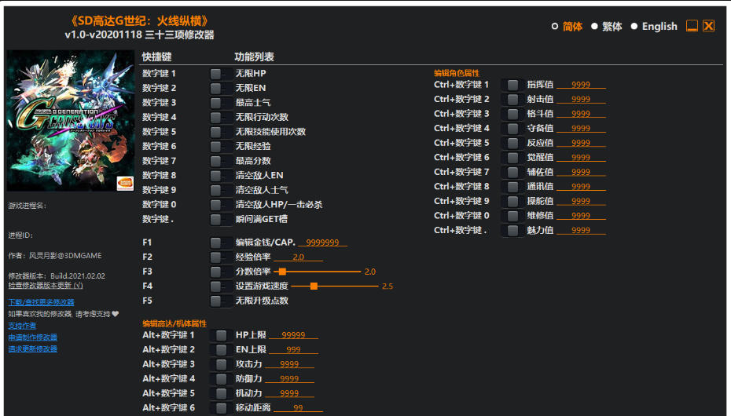Image resolution: width=731 pixels, height=416 pixels.
Task: Edit the 编辑金钱/CAP. value field
Action: (x=322, y=243)
